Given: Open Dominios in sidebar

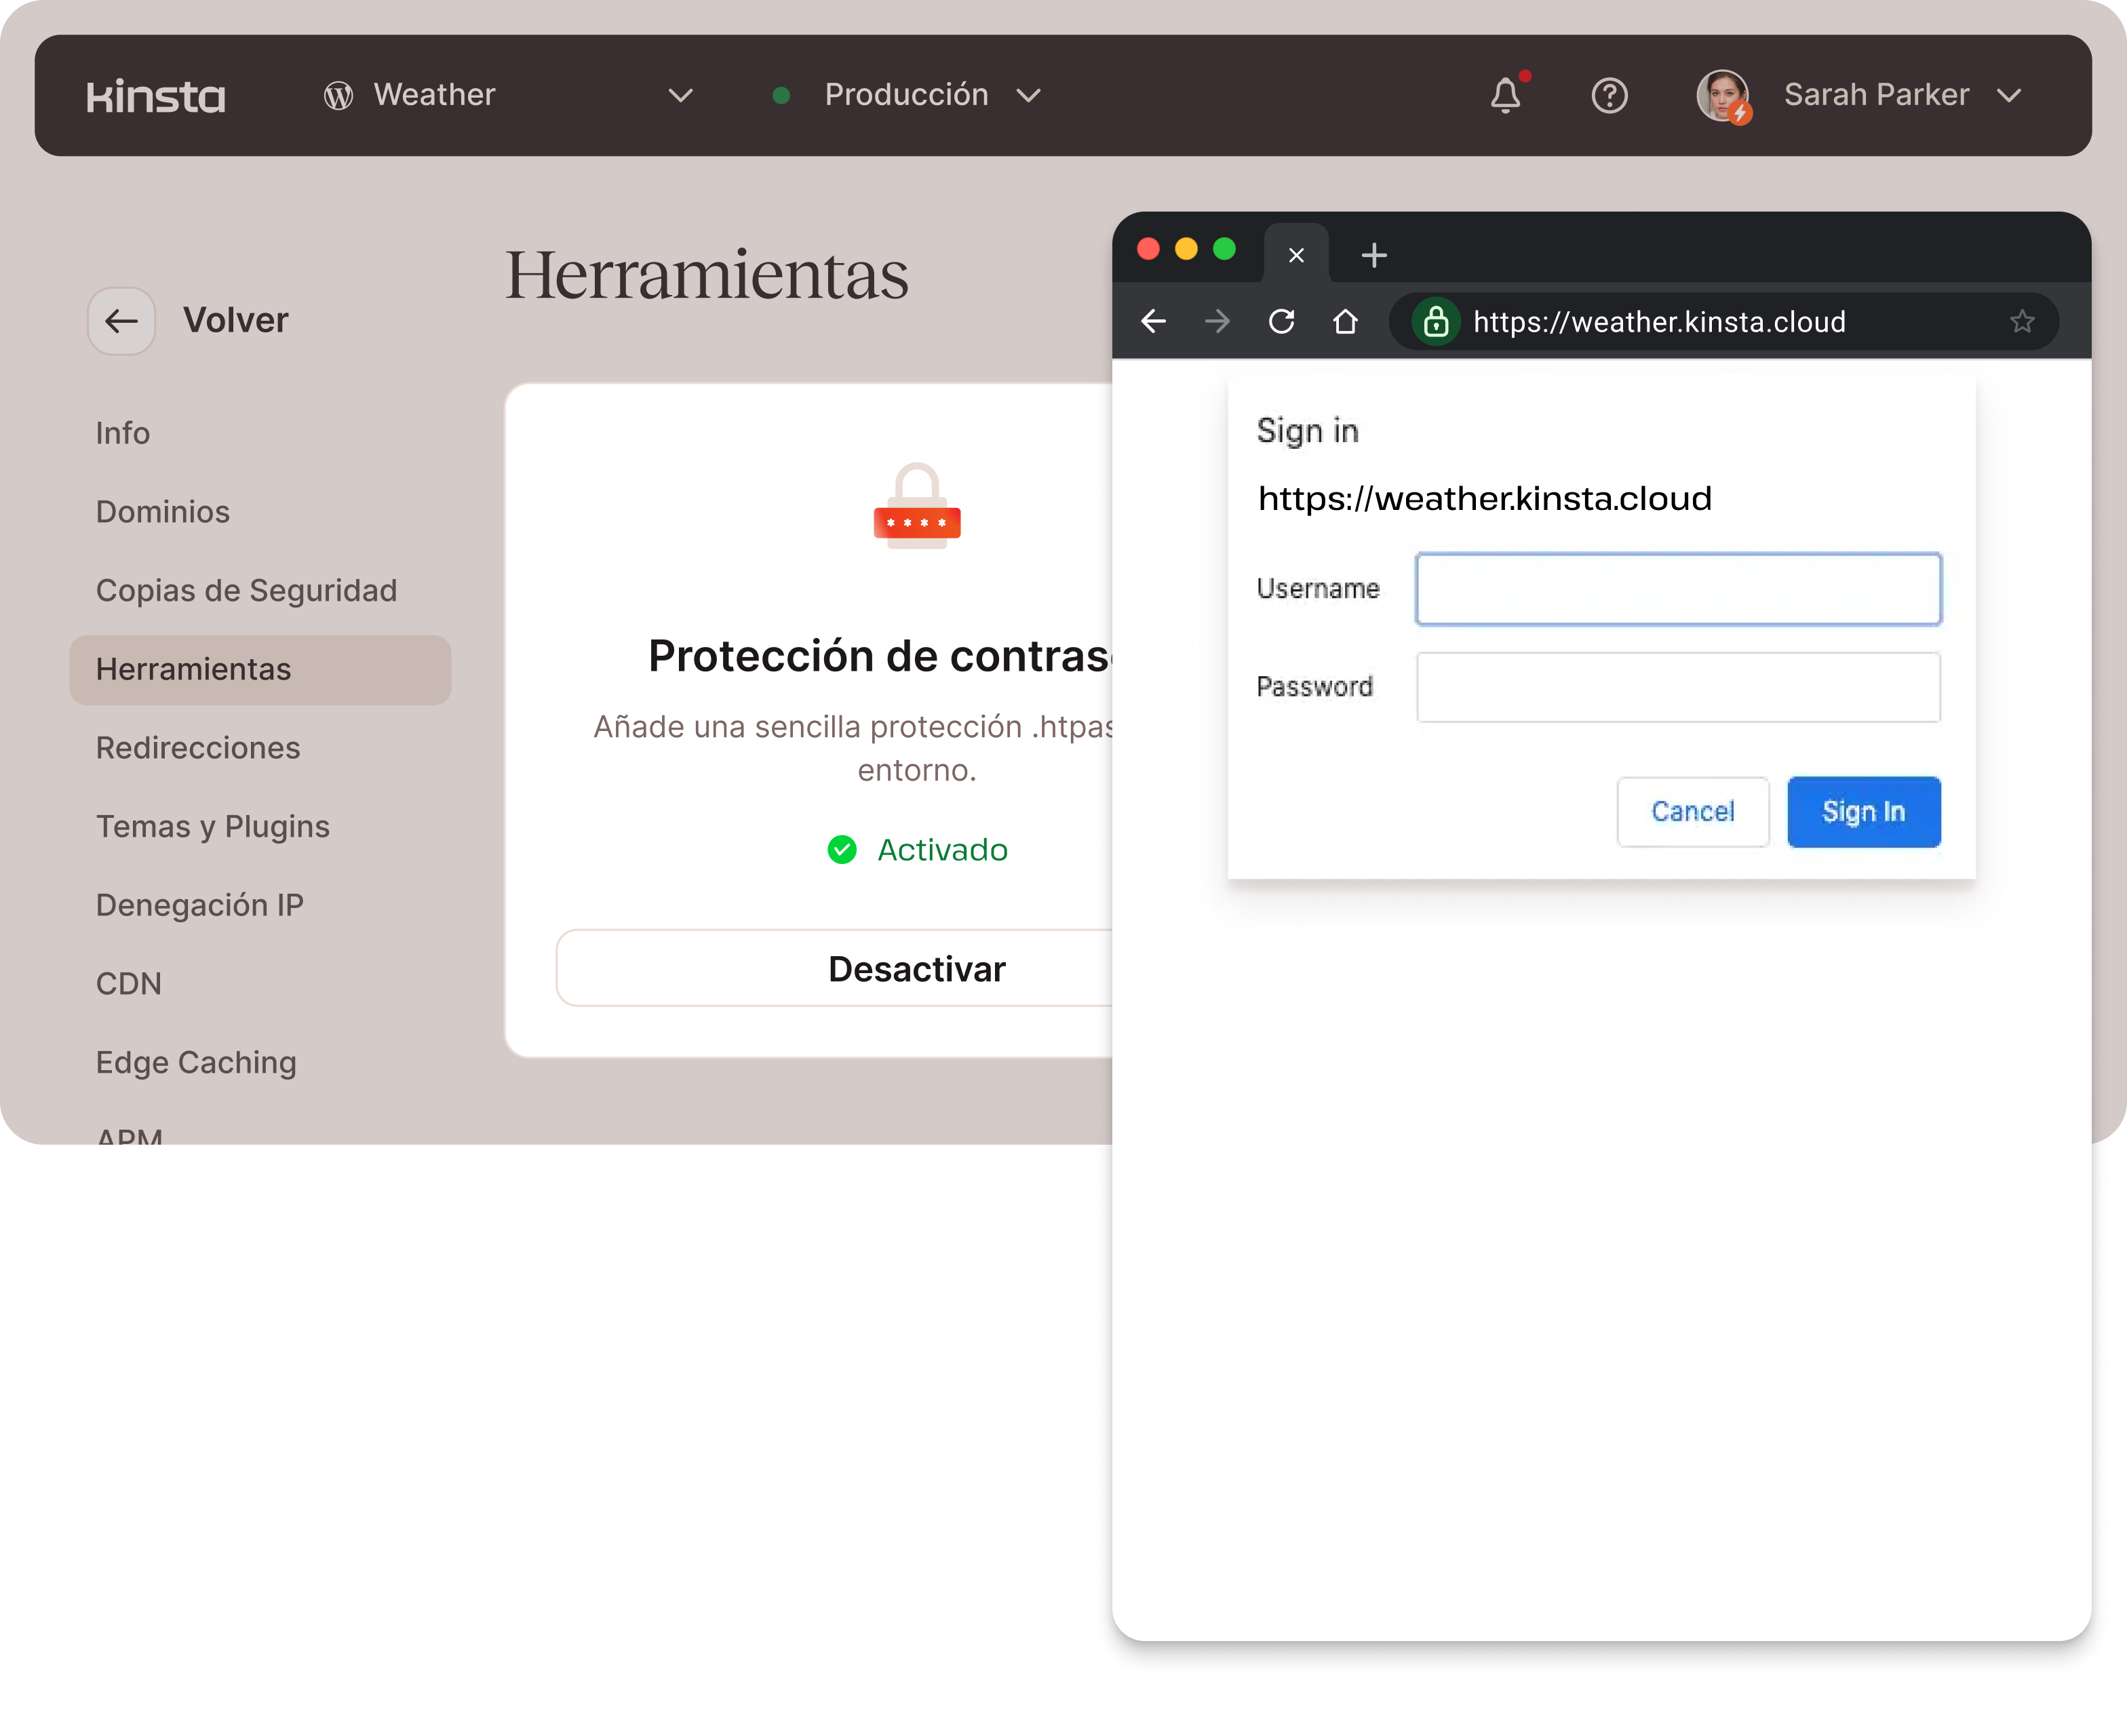Looking at the screenshot, I should [163, 512].
